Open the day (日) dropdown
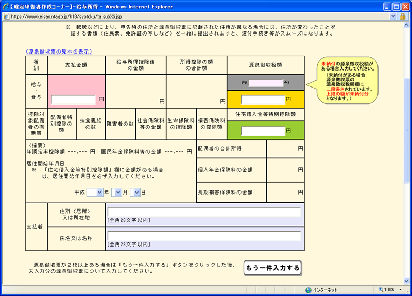This screenshot has height=296, width=412. [135, 192]
